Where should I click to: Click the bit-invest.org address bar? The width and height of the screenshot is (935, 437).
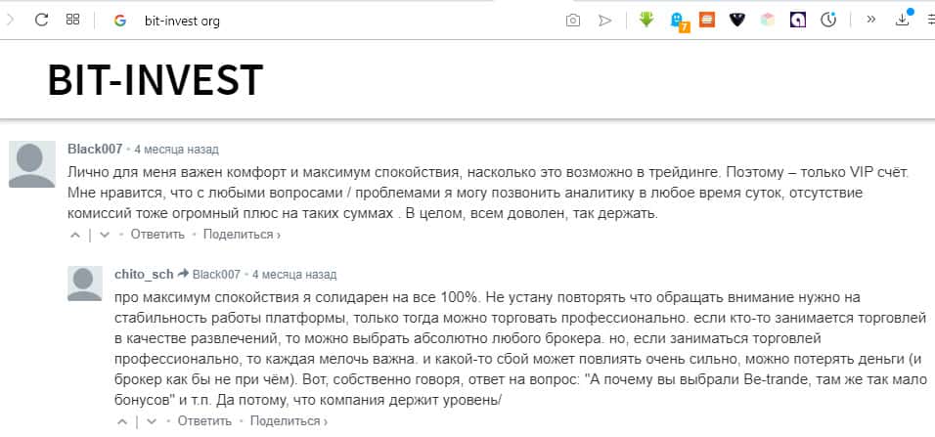[x=182, y=22]
